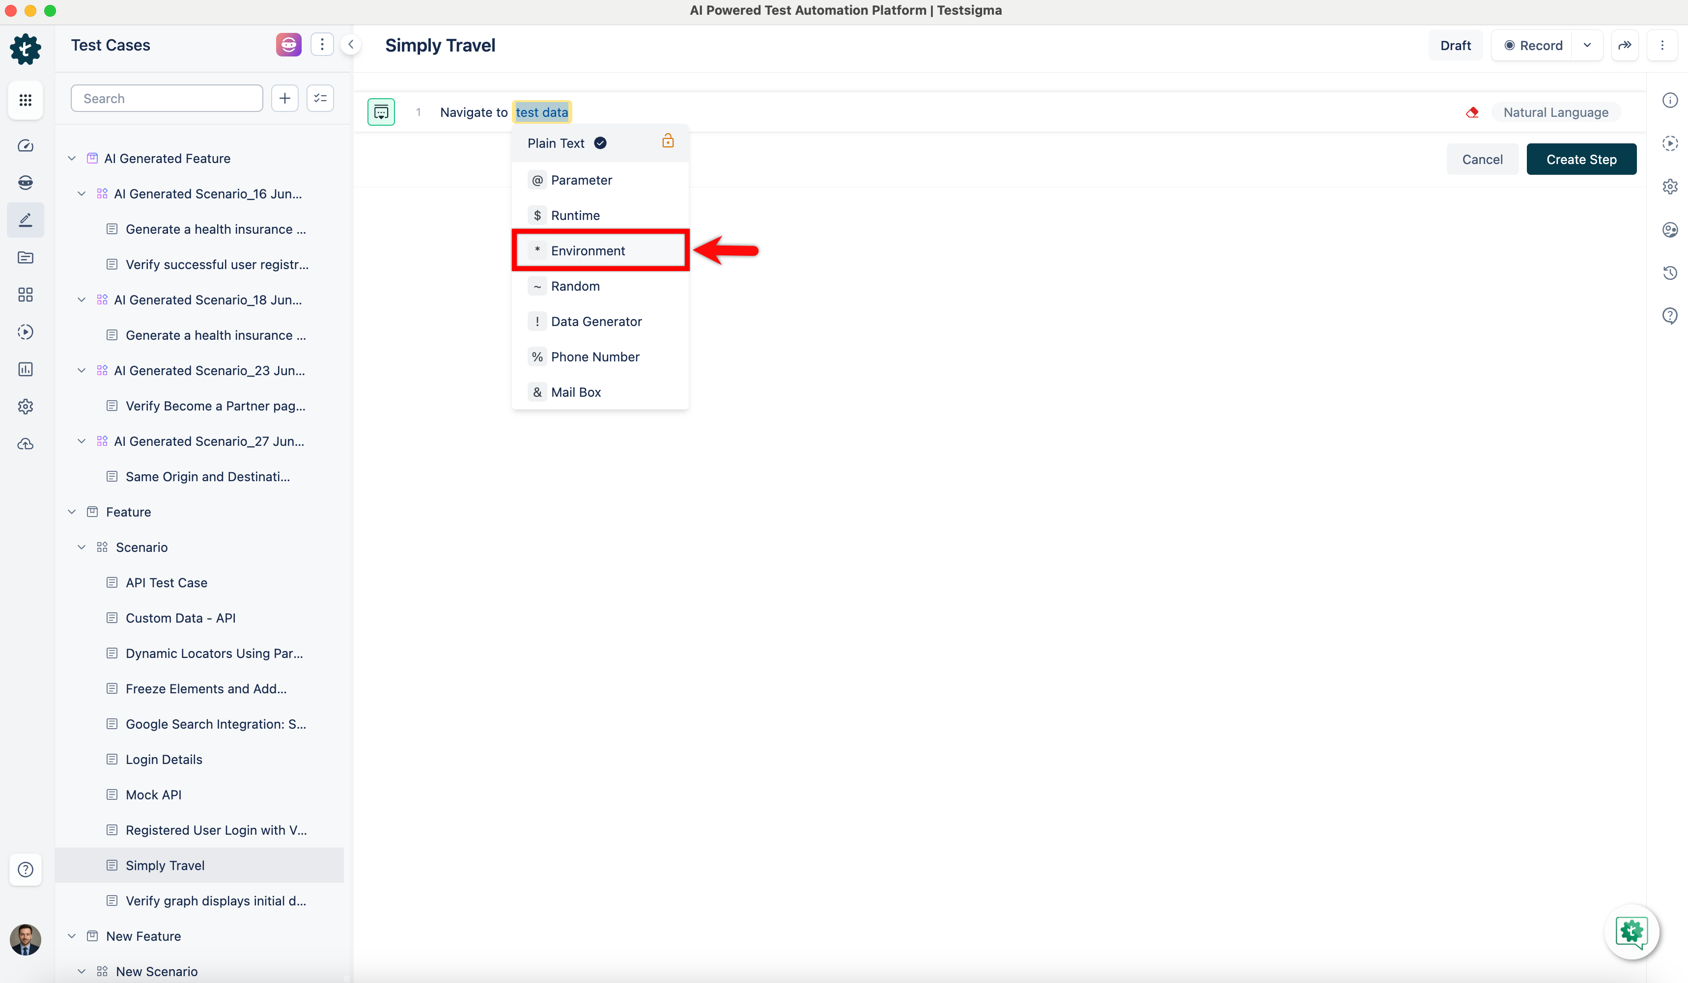Screen dimensions: 1688x983
Task: Open the Copilot avatar icon in Test Cases header
Action: coord(288,45)
